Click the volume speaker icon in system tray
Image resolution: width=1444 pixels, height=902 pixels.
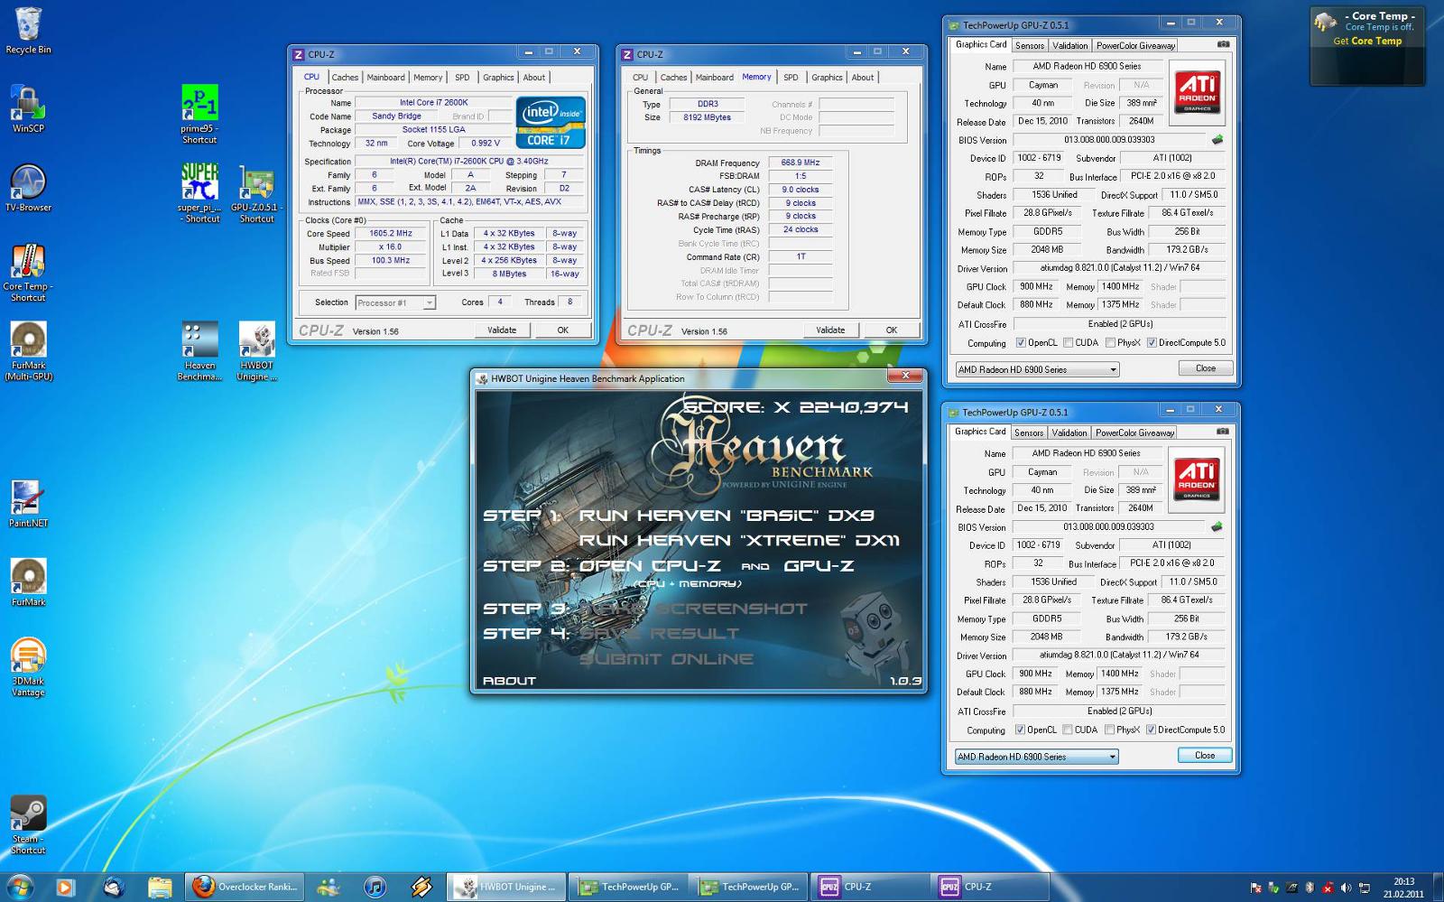coord(1346,888)
